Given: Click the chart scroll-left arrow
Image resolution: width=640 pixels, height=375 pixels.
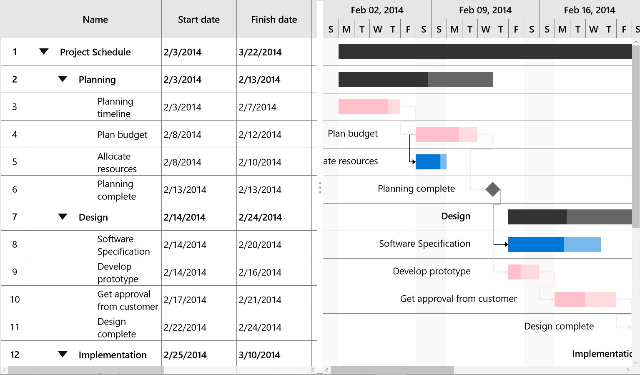Looking at the screenshot, I should (x=327, y=370).
